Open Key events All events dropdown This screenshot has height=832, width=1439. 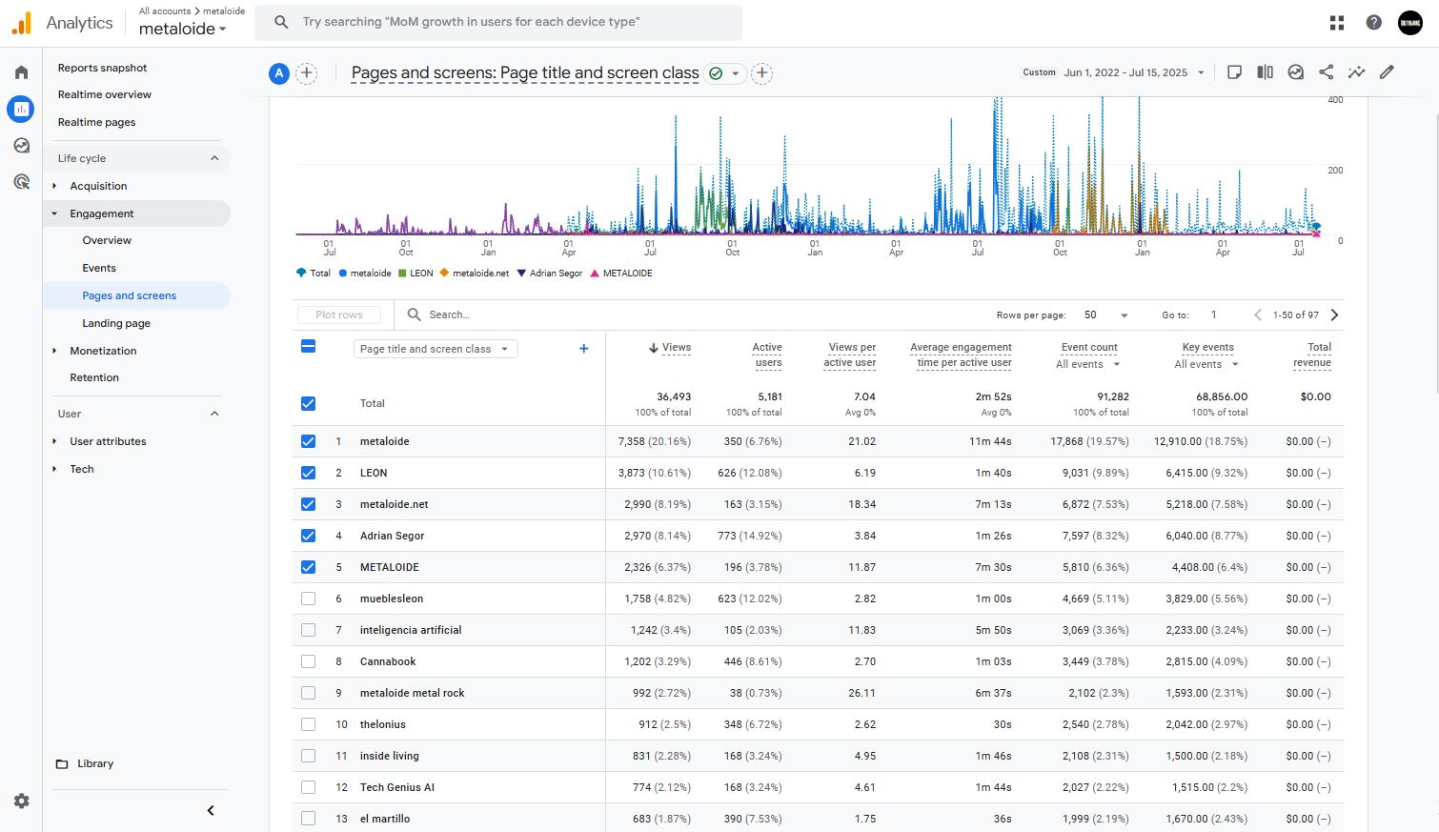pos(1206,364)
